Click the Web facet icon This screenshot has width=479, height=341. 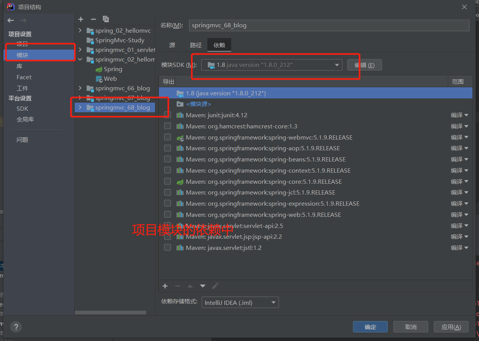[99, 79]
